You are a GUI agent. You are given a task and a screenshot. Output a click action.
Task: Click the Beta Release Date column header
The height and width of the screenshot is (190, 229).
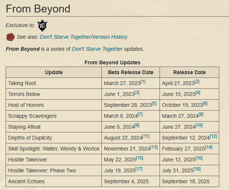[130, 72]
